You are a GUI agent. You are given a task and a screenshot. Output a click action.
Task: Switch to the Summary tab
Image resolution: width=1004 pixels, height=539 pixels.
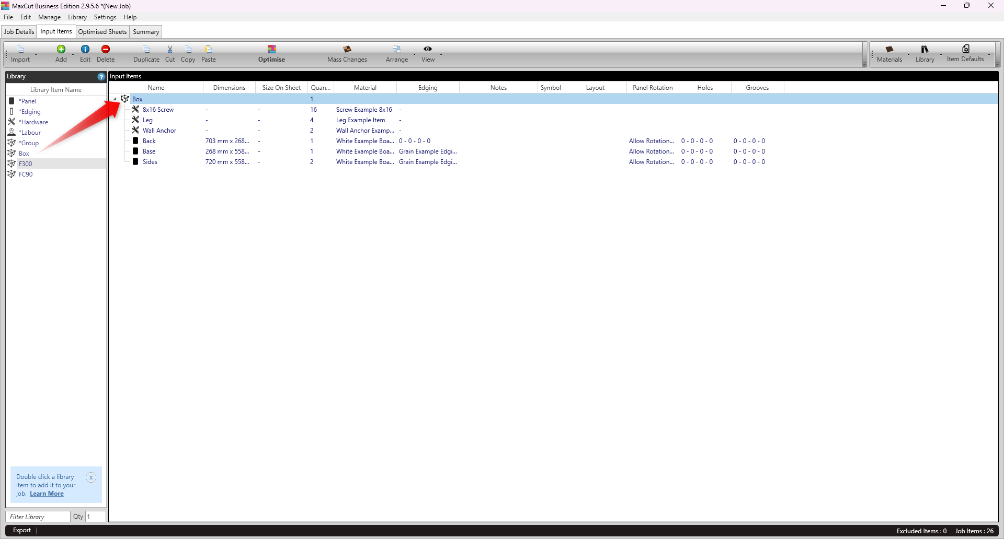click(x=146, y=32)
